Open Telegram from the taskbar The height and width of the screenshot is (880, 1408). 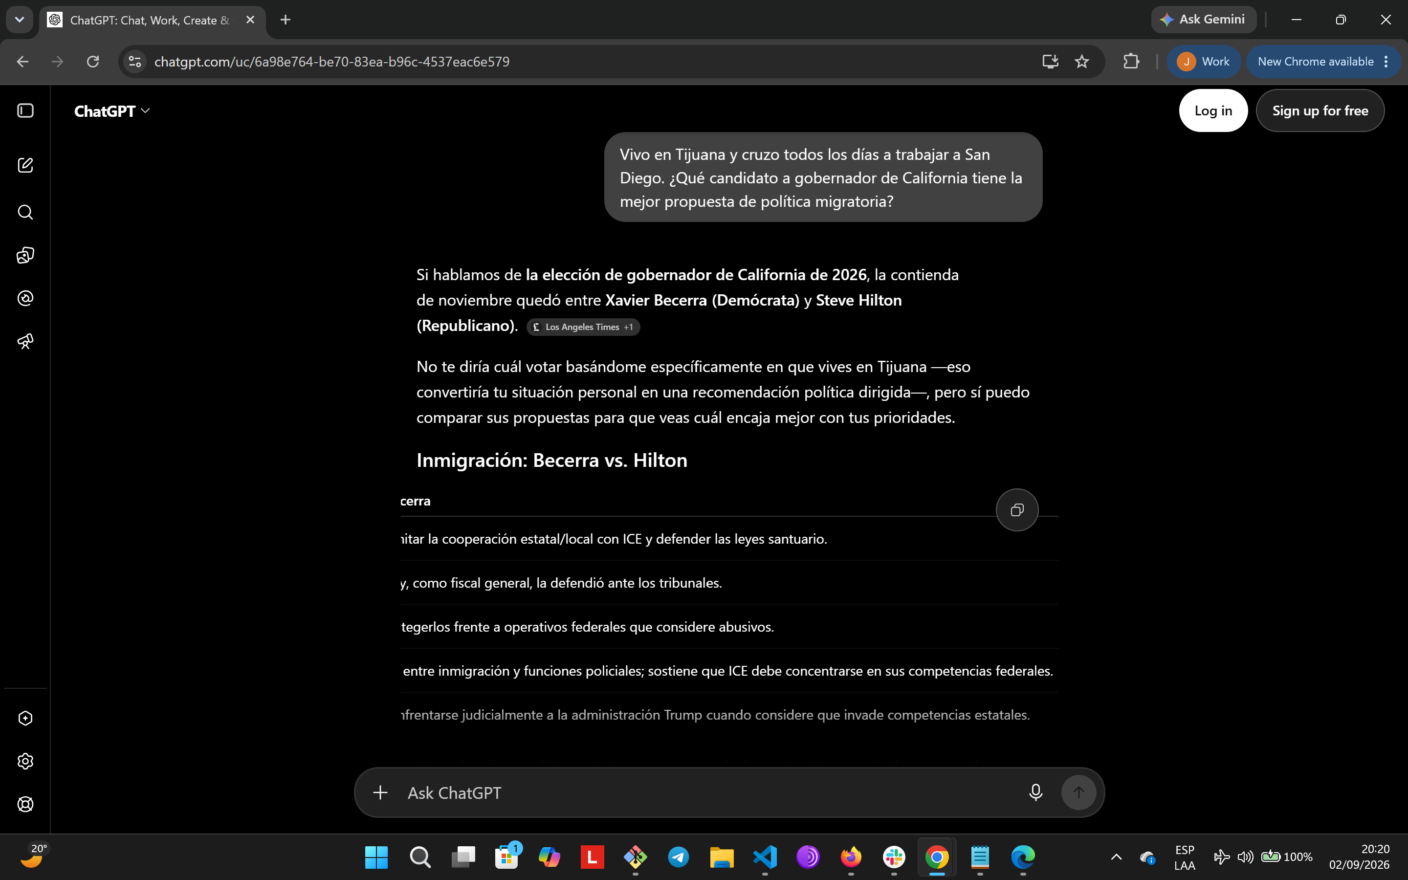679,857
